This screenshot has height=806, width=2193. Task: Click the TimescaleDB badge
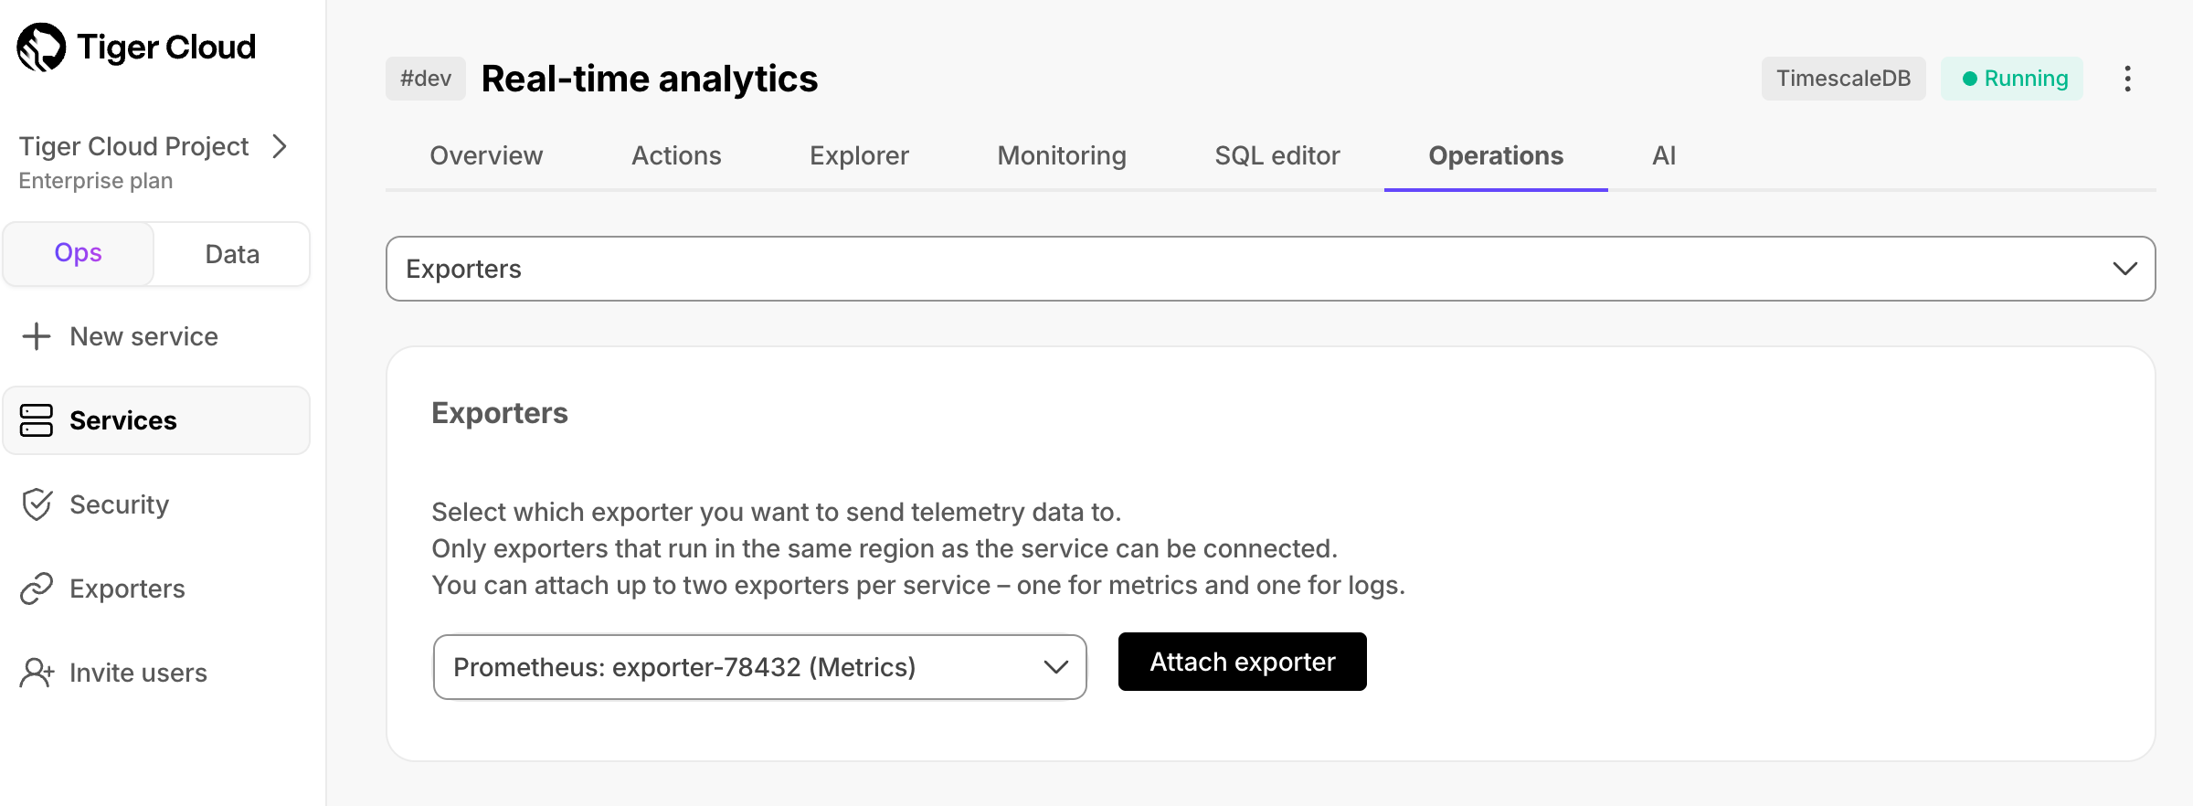coord(1843,79)
